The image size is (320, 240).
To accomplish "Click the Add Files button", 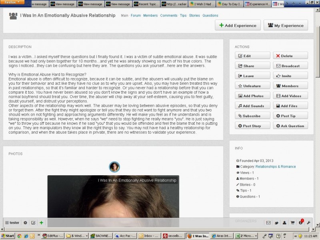I will pos(290,106).
